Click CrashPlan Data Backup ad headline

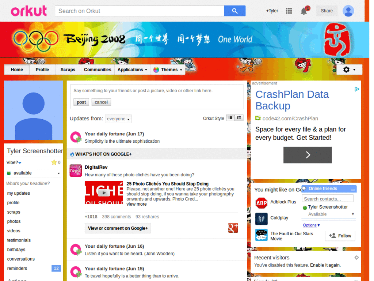[x=292, y=100]
